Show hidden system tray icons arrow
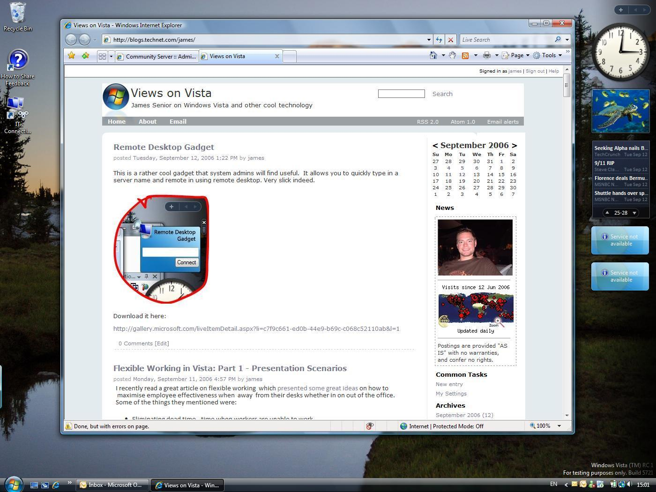The width and height of the screenshot is (656, 492). [566, 485]
